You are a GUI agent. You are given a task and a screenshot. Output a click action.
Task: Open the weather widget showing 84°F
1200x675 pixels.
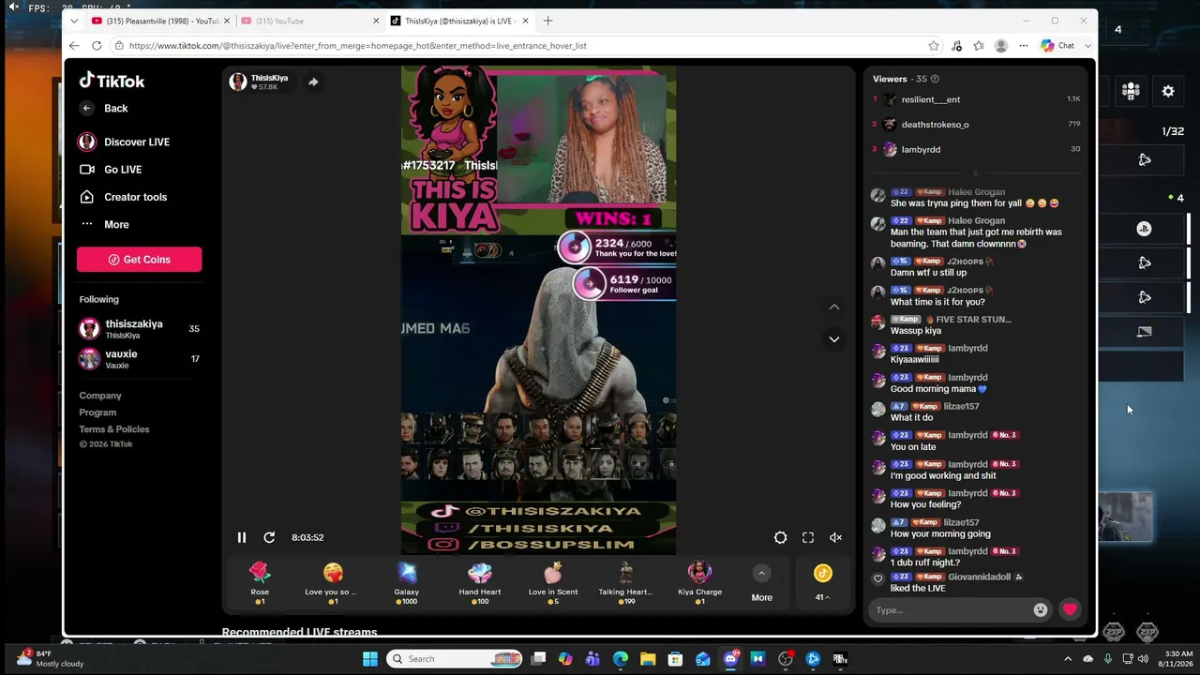coord(51,658)
